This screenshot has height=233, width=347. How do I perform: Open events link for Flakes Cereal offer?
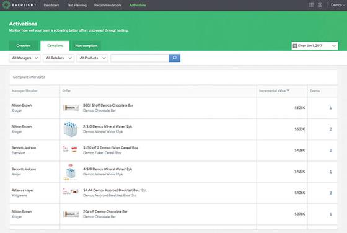331,150
